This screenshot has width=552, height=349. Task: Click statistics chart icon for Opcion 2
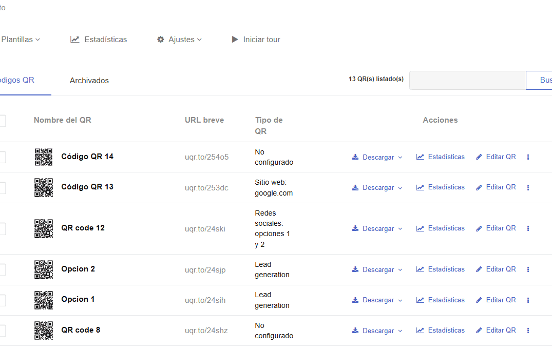click(x=420, y=269)
